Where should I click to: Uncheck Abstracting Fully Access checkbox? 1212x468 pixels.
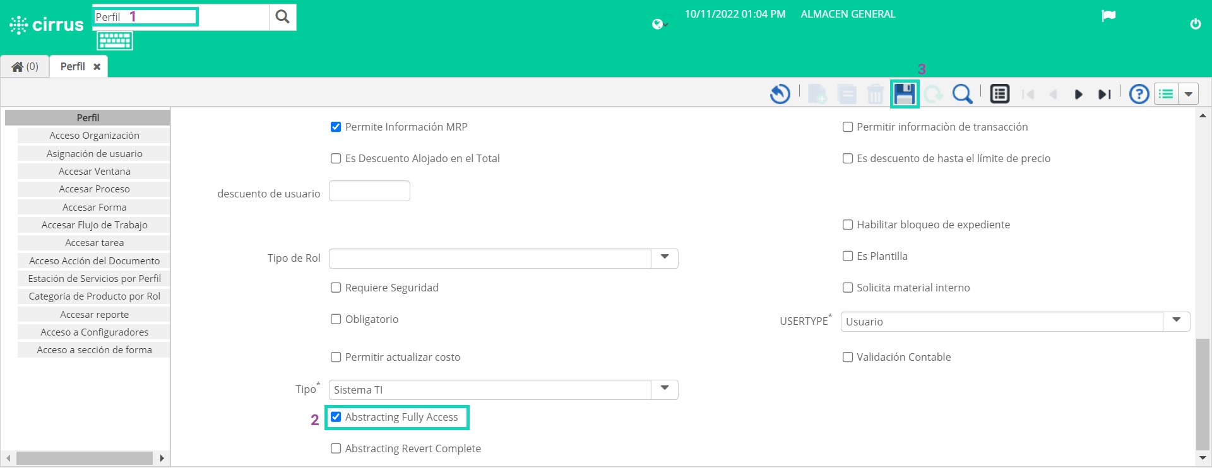(x=336, y=417)
